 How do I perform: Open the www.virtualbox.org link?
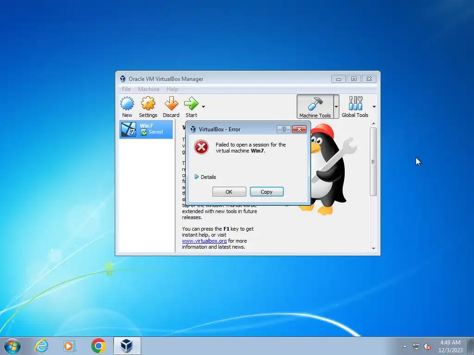(204, 241)
